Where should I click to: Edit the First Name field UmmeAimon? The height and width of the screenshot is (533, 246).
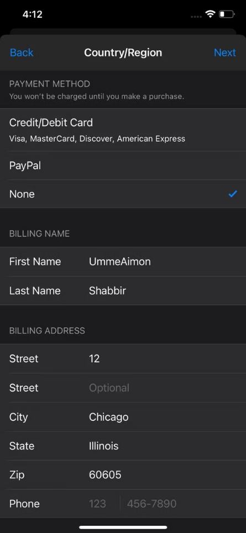[123, 262]
